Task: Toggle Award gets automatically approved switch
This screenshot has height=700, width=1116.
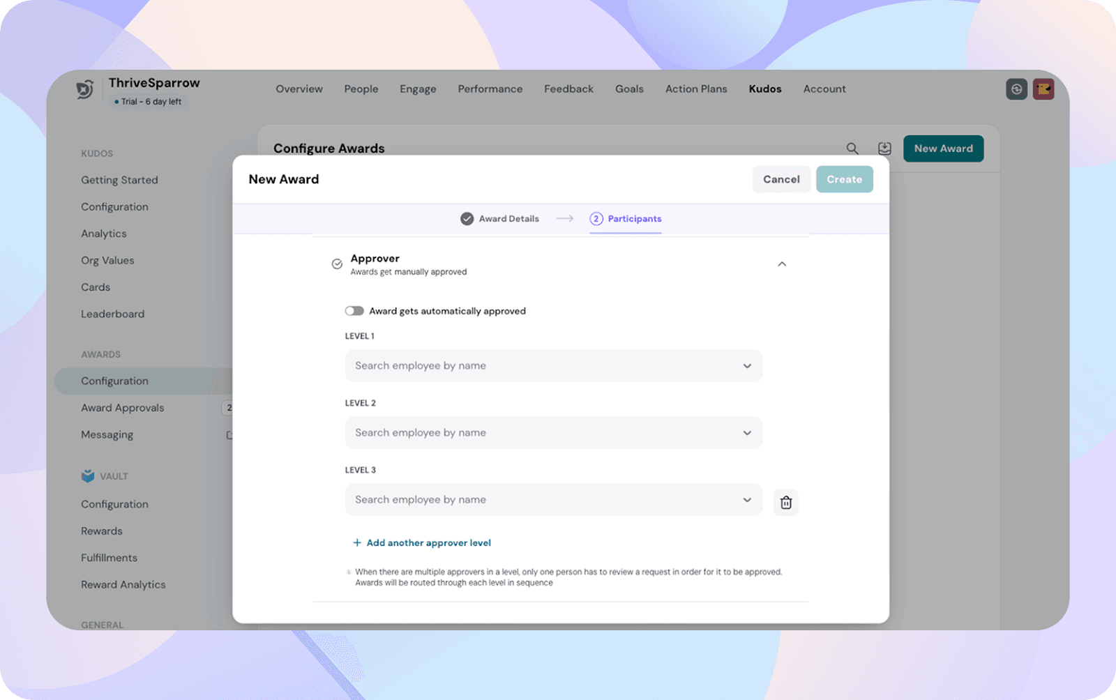Action: [x=354, y=311]
